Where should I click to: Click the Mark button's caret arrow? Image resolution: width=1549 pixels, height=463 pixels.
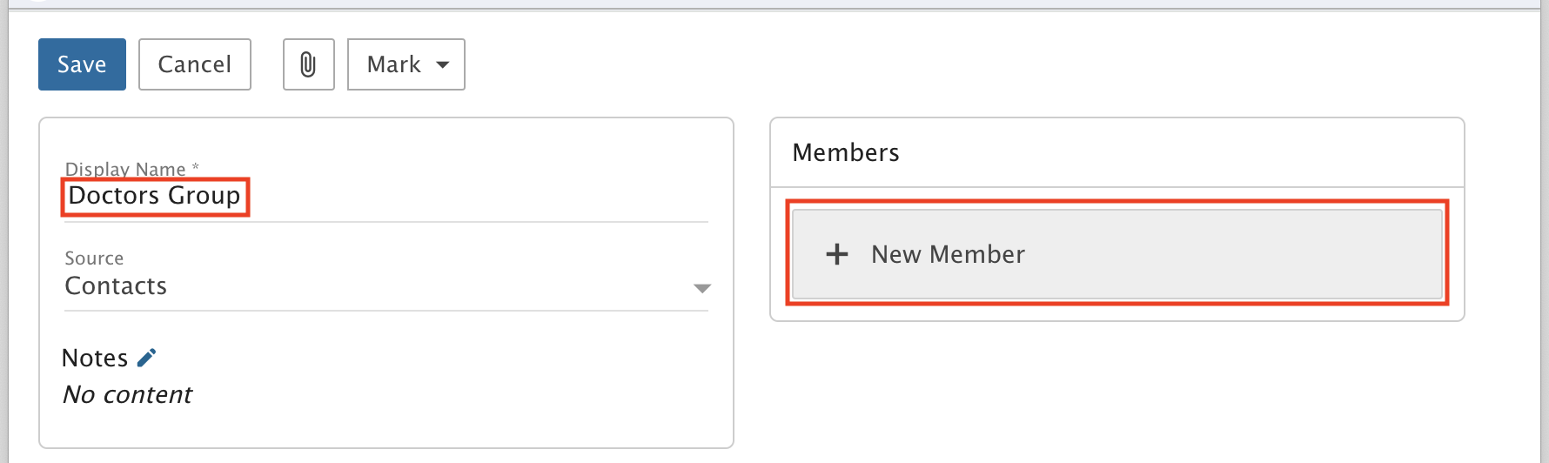coord(443,64)
